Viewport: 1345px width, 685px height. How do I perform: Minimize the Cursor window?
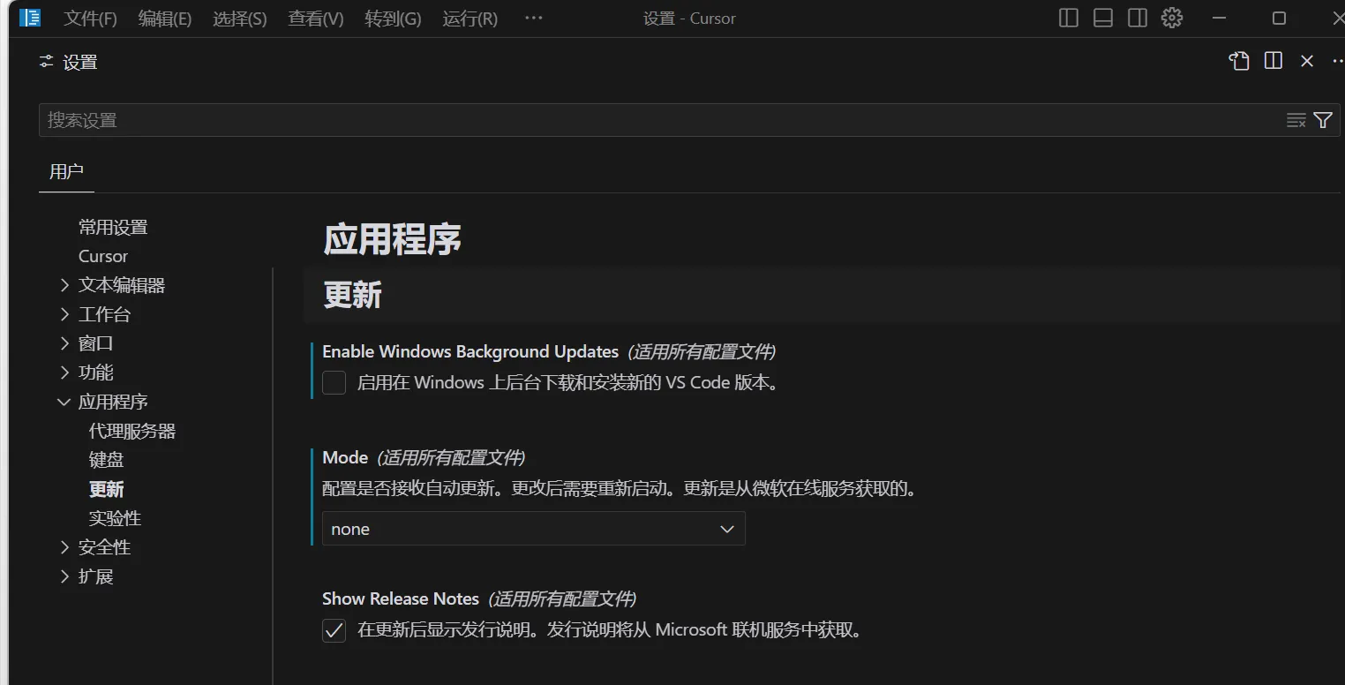1220,18
